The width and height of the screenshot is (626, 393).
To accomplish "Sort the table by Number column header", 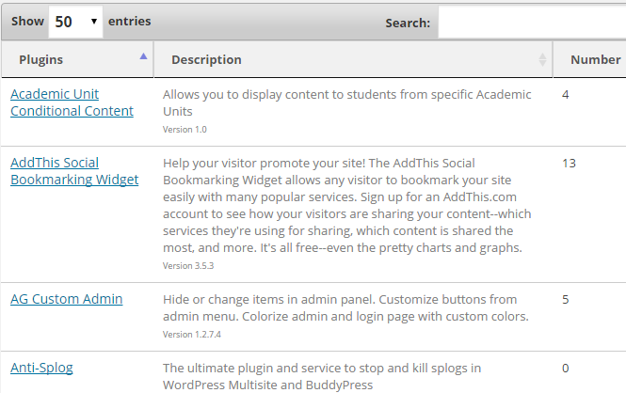I will 595,60.
